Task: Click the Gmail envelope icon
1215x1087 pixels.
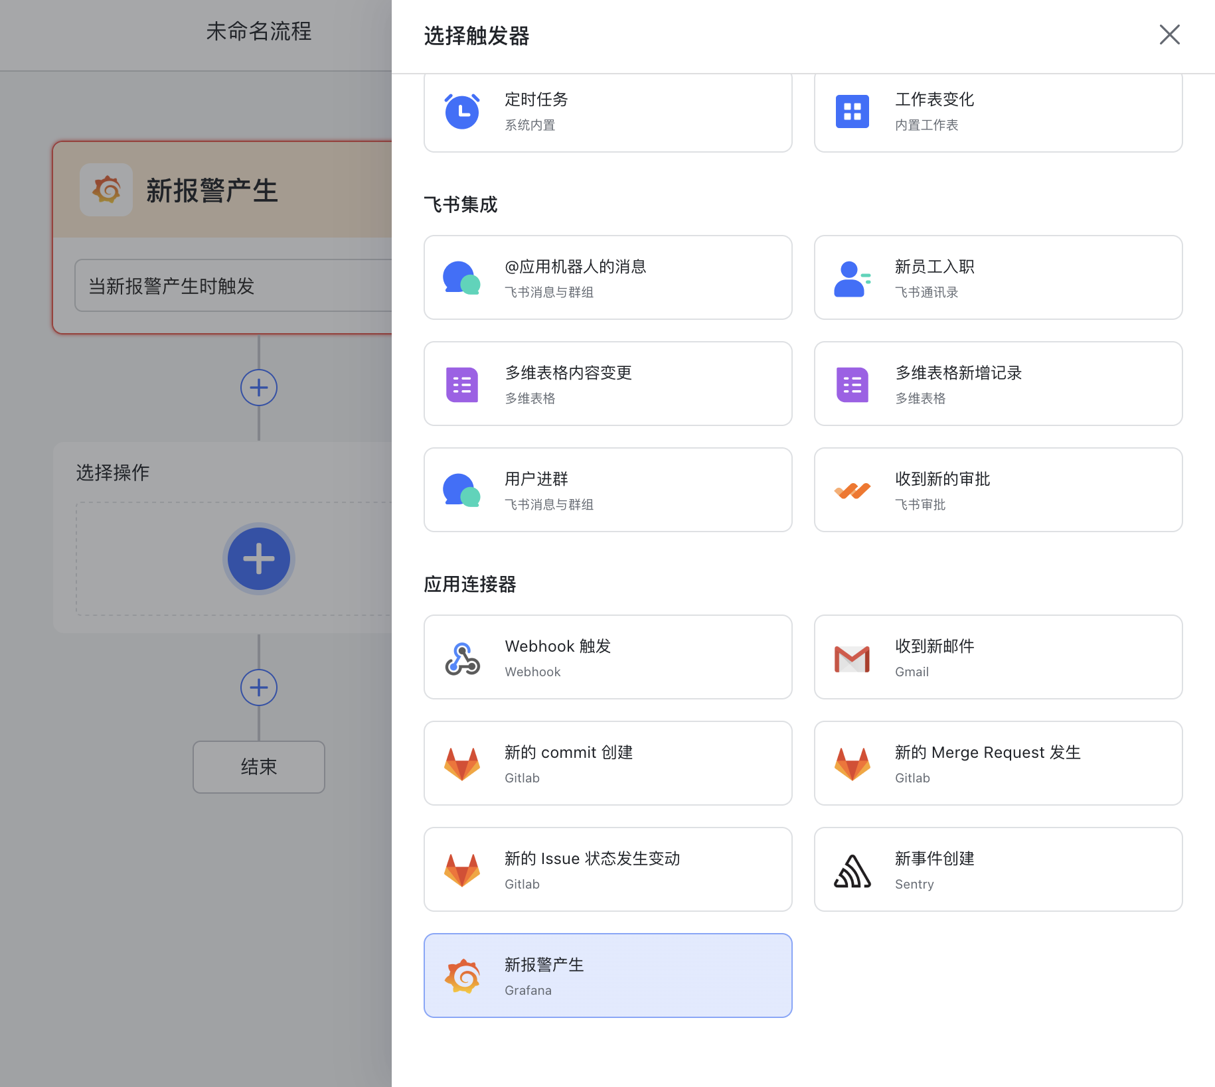Action: 852,657
